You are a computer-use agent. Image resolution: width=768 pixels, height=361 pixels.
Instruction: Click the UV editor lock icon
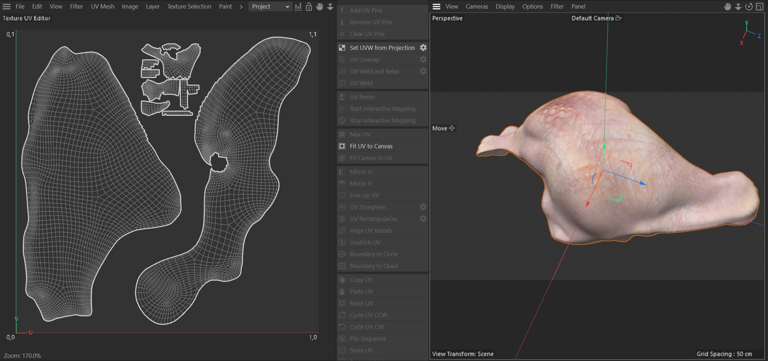point(309,6)
